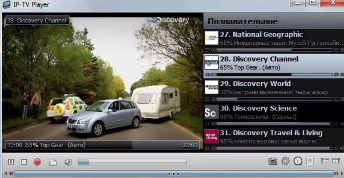344x178 pixels.
Task: Start recording with the red record button
Action: pyautogui.click(x=38, y=162)
